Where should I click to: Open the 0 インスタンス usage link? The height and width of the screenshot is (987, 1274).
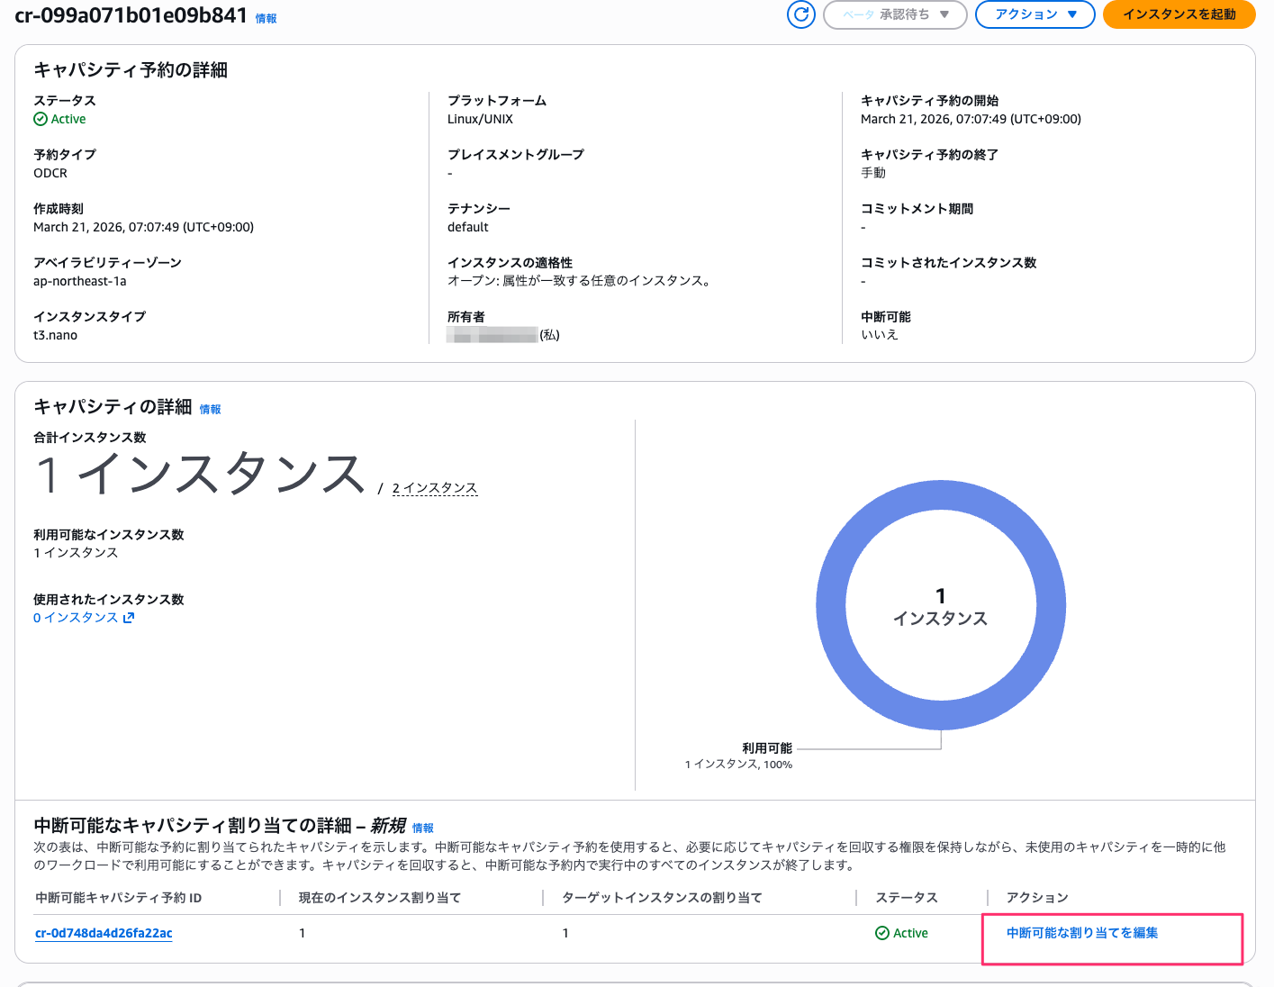(76, 617)
